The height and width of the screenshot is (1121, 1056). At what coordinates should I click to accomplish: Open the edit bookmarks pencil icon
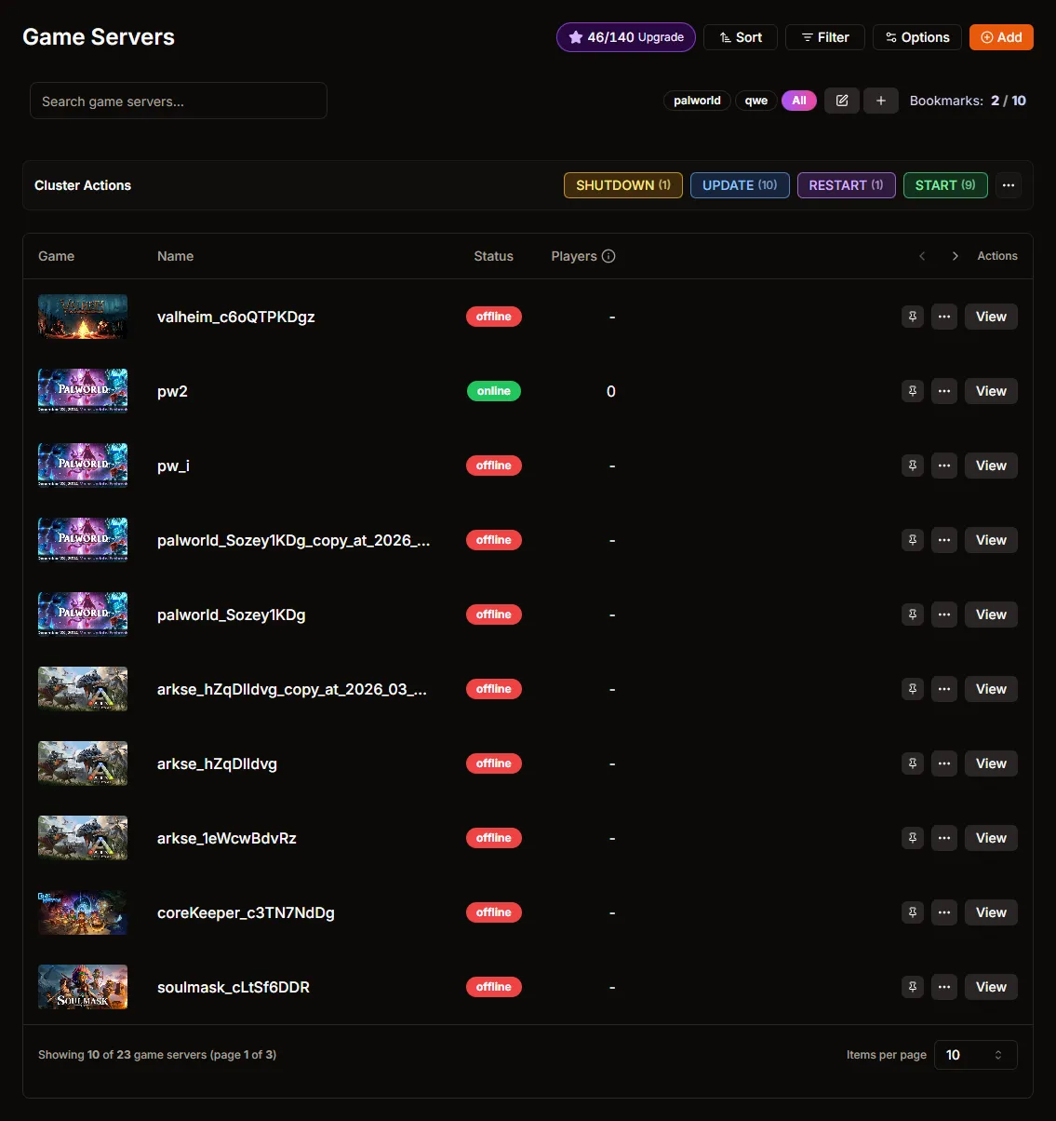pyautogui.click(x=841, y=100)
